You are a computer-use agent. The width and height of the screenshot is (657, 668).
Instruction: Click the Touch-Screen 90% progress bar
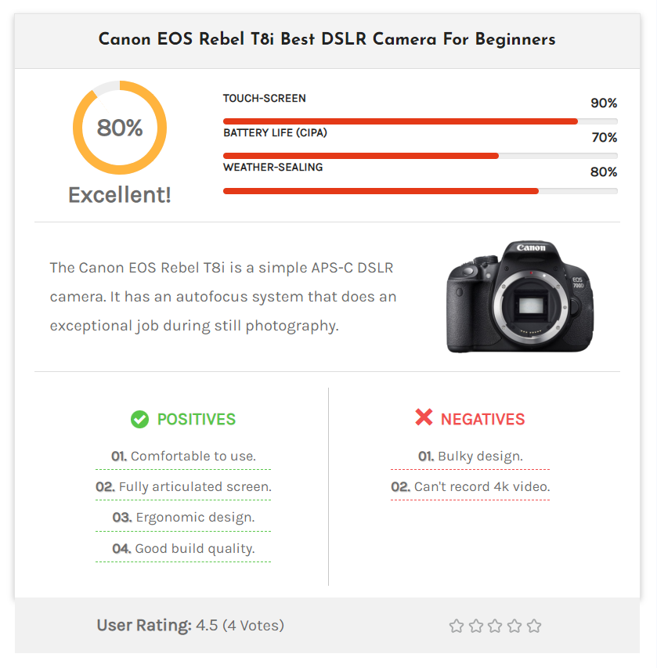tap(420, 121)
